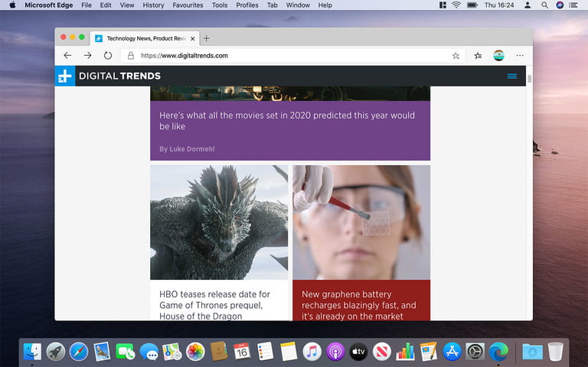This screenshot has width=588, height=367.
Task: Open Numbers chart icon in the Dock
Action: click(405, 352)
